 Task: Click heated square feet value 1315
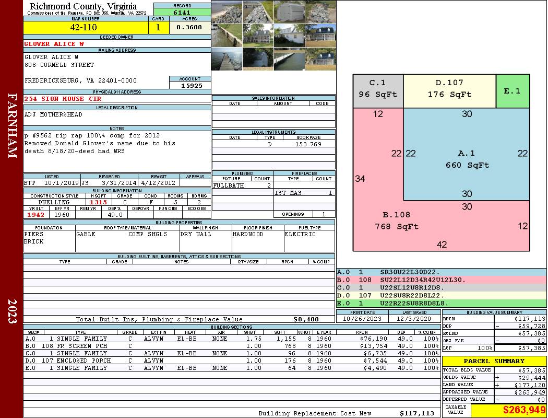point(99,202)
